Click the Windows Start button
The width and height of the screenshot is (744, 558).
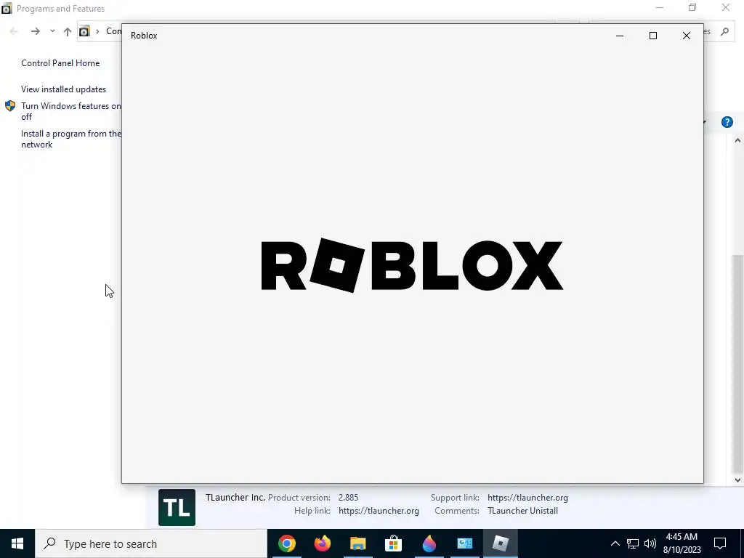click(x=17, y=543)
